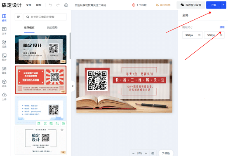Expand the download button dropdown arrow

point(223,5)
